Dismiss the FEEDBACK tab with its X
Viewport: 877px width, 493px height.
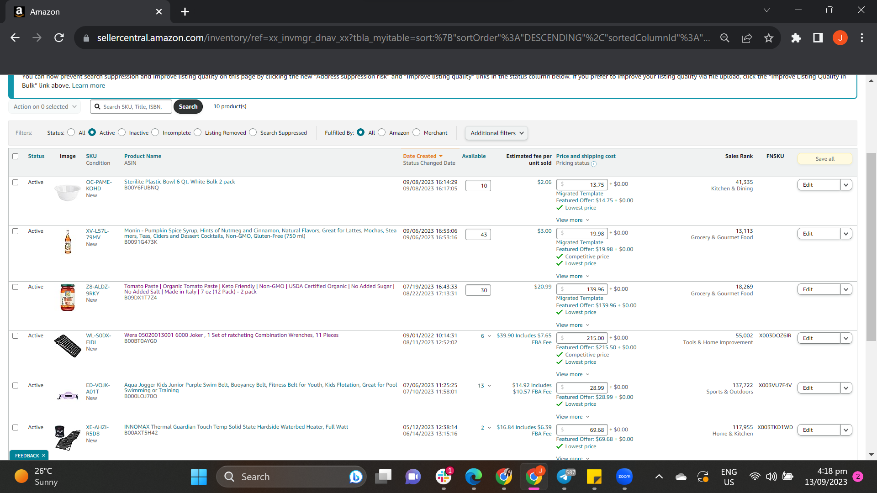tap(44, 456)
